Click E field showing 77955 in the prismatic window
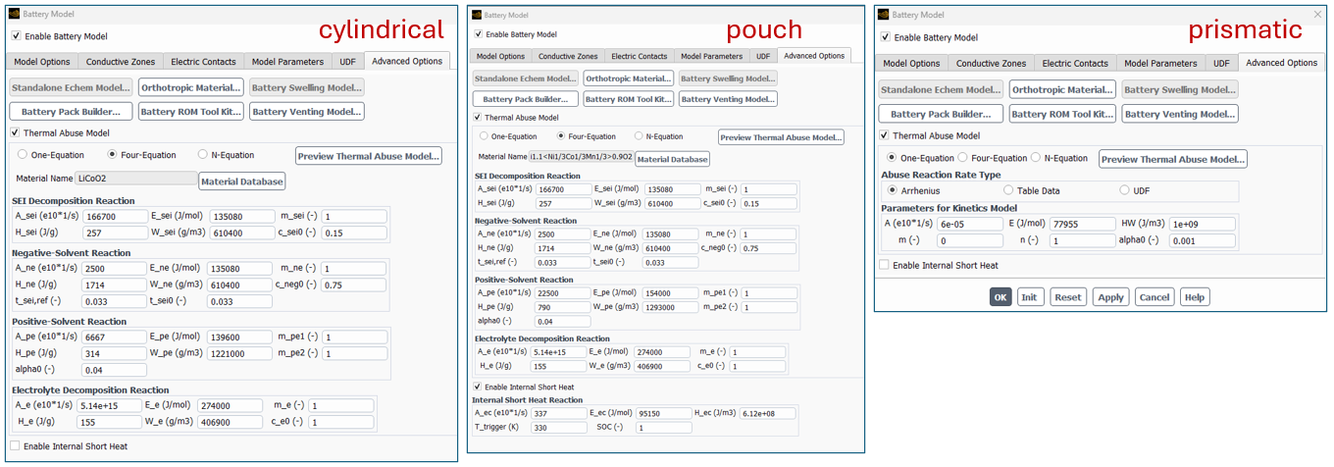 pyautogui.click(x=1083, y=224)
